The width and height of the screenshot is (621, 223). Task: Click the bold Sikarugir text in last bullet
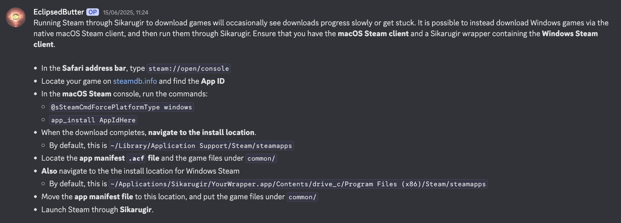tap(135, 209)
